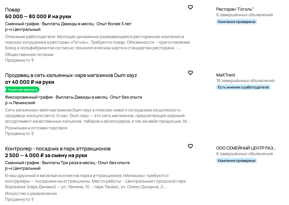Click Продвинуто arrow under Продавец listing
The image size is (289, 205).
tap(33, 134)
